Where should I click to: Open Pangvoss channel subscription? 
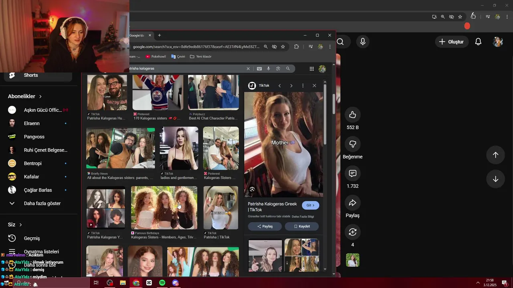pos(38,136)
